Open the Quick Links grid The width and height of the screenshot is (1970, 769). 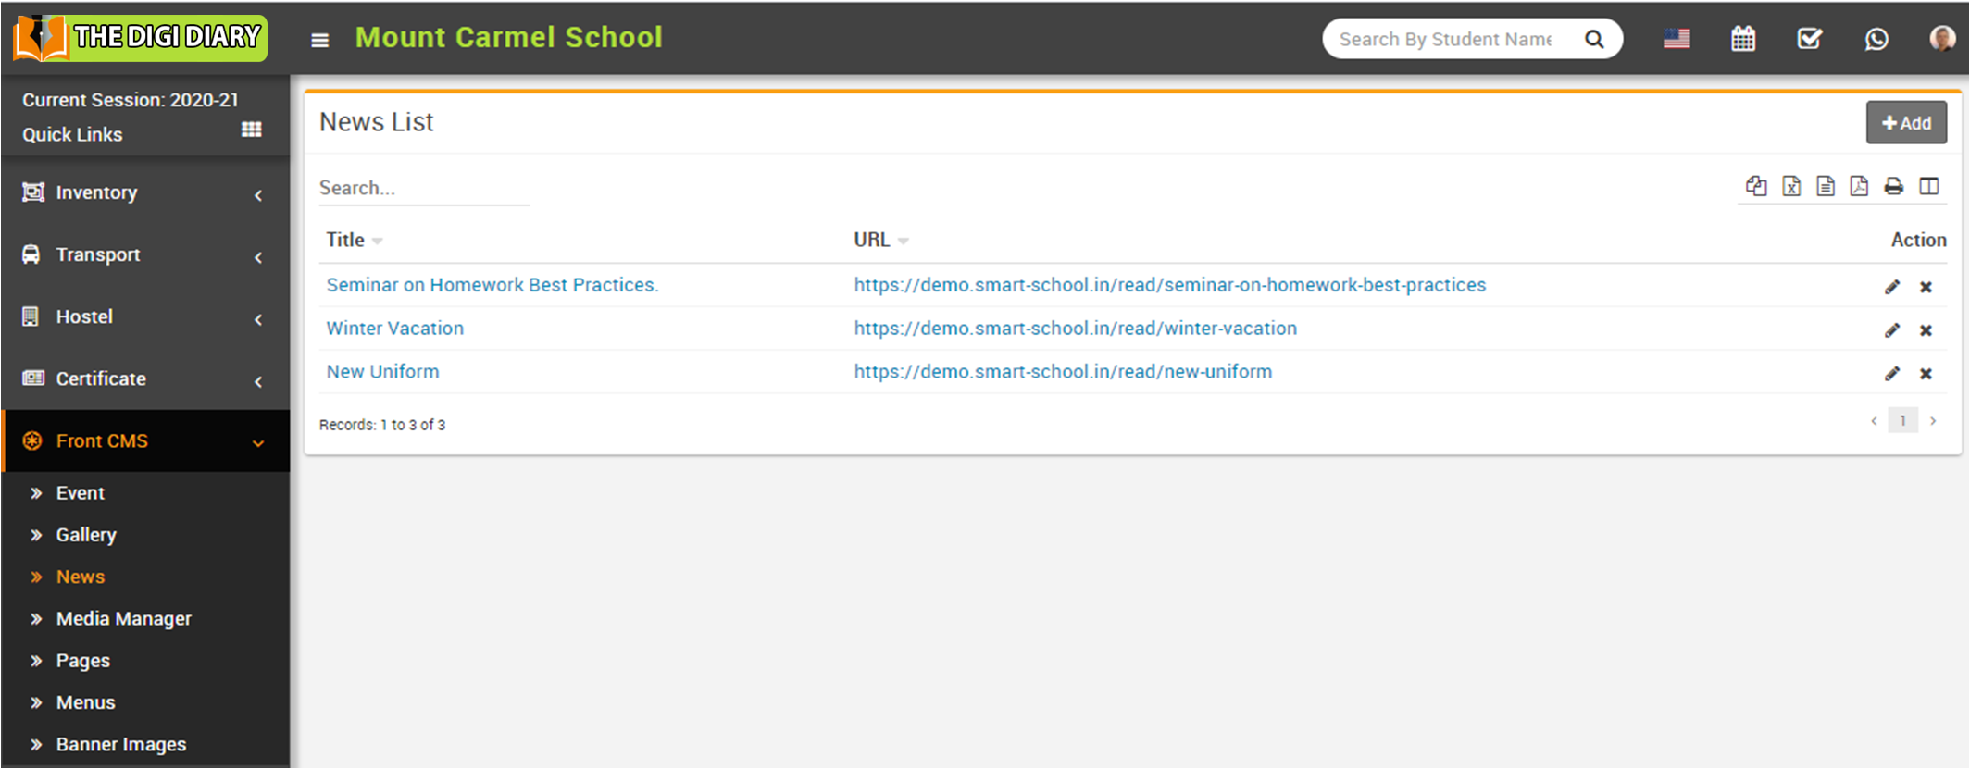[x=252, y=130]
